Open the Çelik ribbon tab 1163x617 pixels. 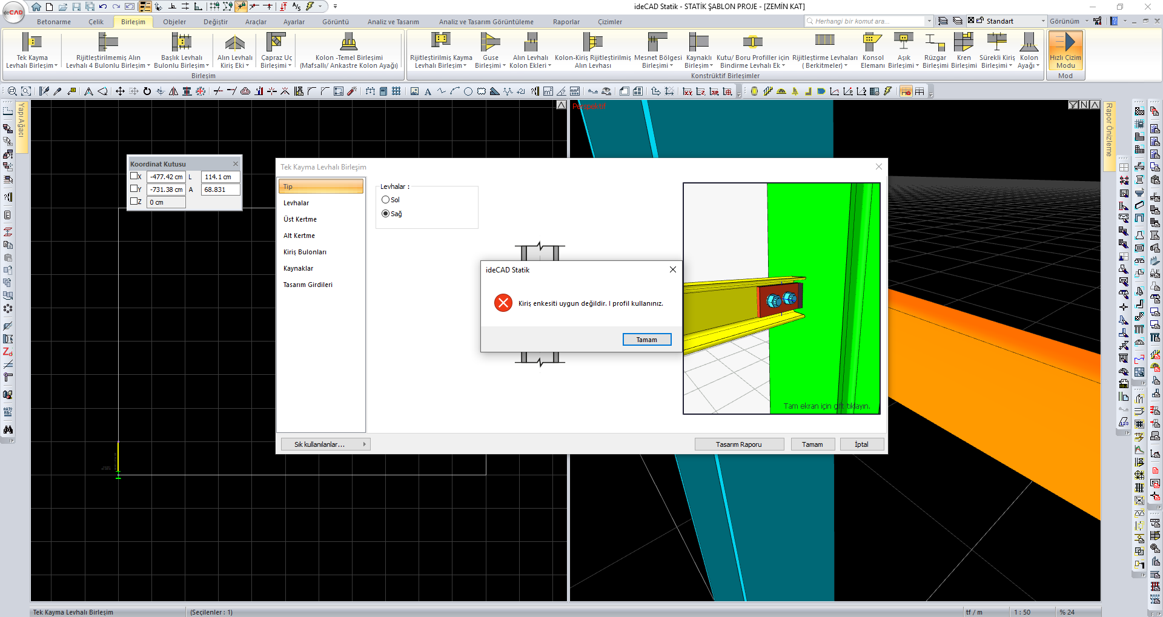click(x=96, y=22)
